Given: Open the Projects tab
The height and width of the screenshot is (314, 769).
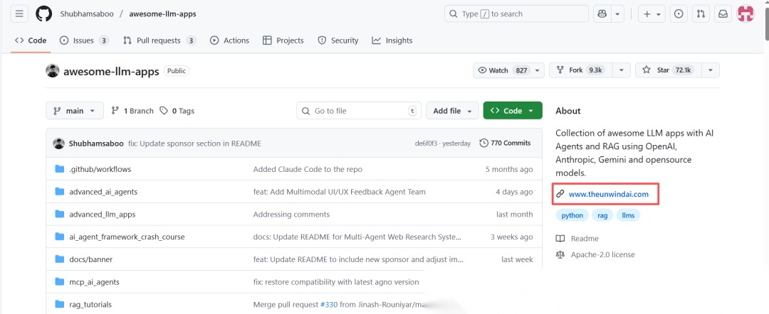Looking at the screenshot, I should pos(283,40).
